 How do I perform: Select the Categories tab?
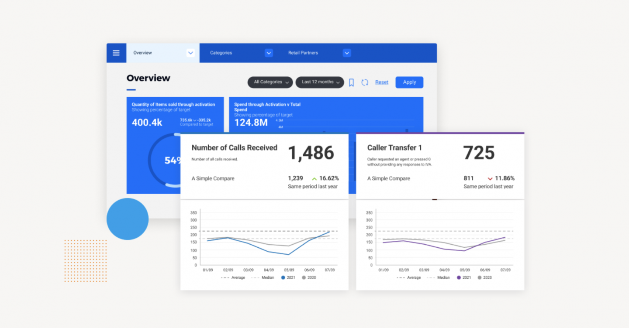(221, 53)
